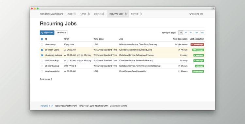Check the db-full-backup row checkbox
The image size is (245, 124).
[x=42, y=61]
